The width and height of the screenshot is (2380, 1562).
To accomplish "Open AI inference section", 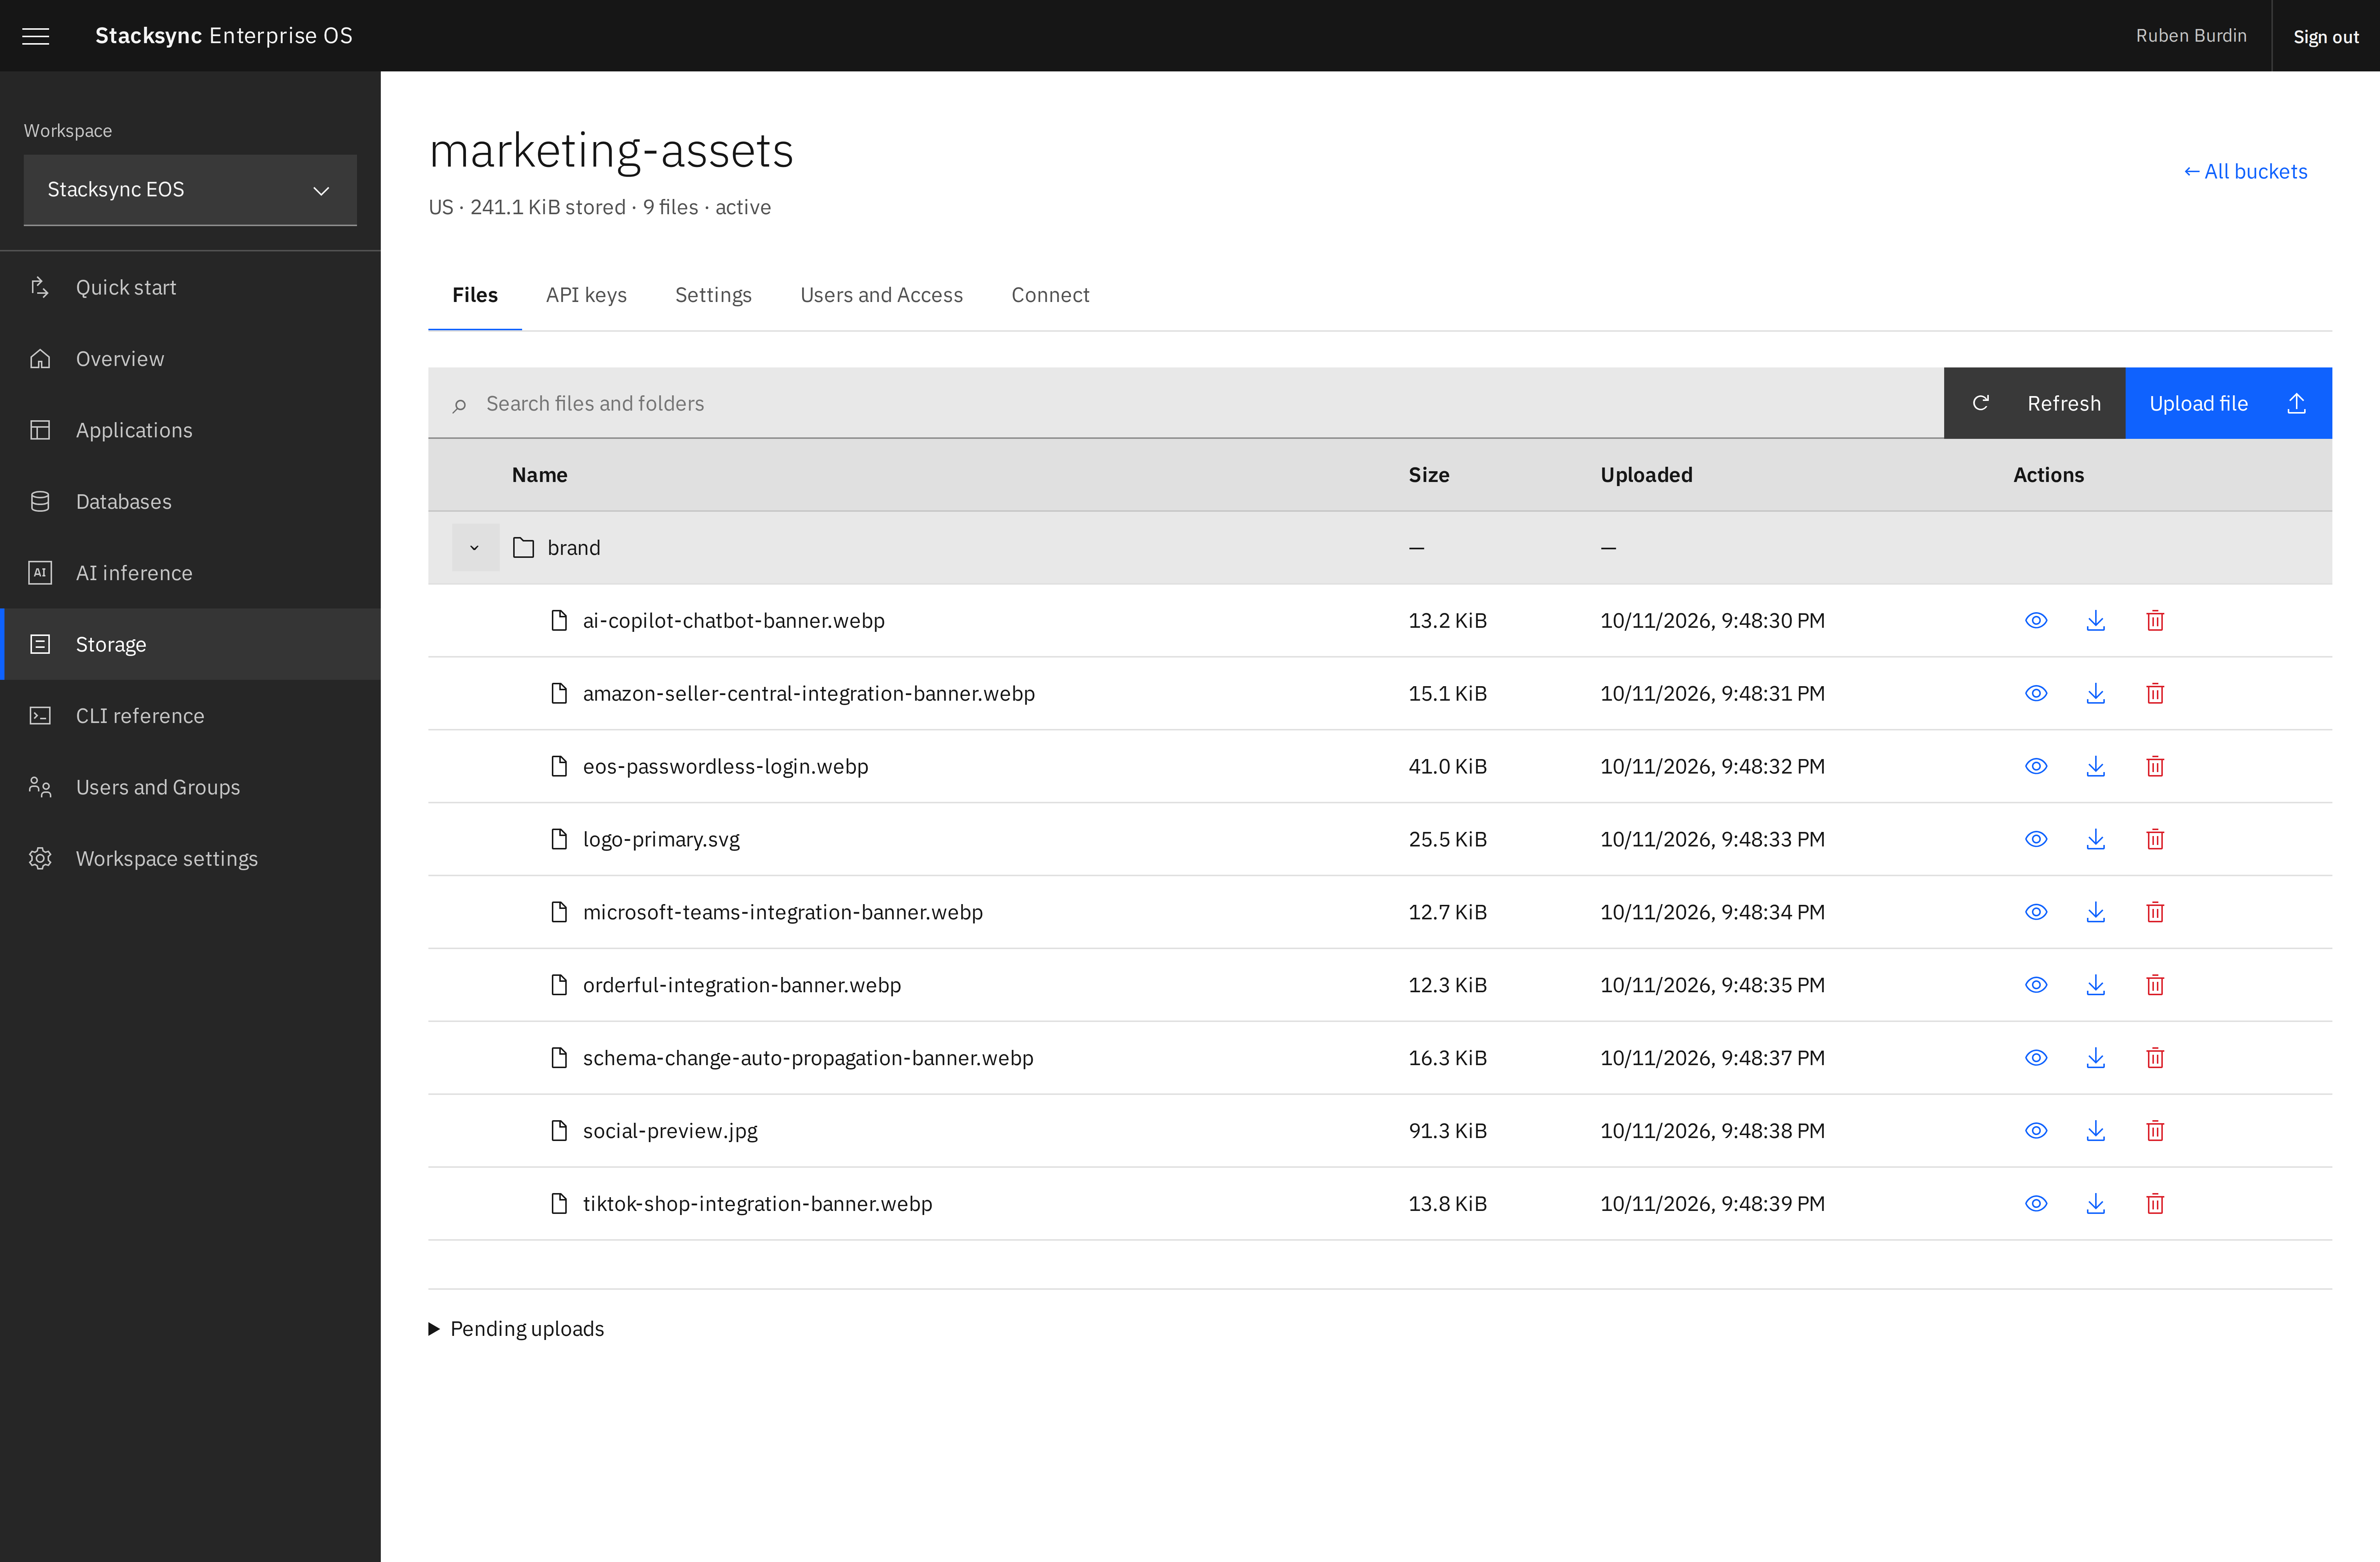I will (190, 573).
